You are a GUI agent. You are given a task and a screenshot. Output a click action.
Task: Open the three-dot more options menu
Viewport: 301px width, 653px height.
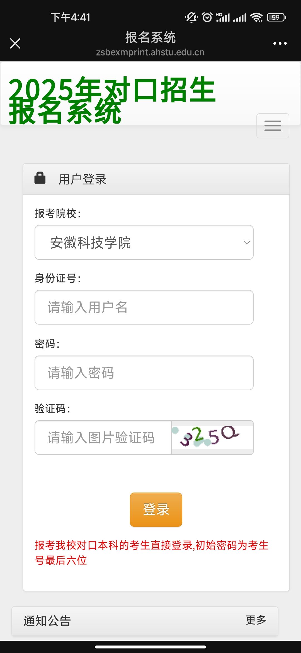click(x=280, y=43)
